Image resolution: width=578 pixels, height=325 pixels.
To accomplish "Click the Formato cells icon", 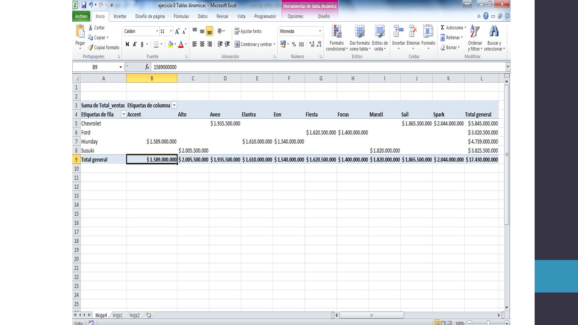I will tap(428, 31).
